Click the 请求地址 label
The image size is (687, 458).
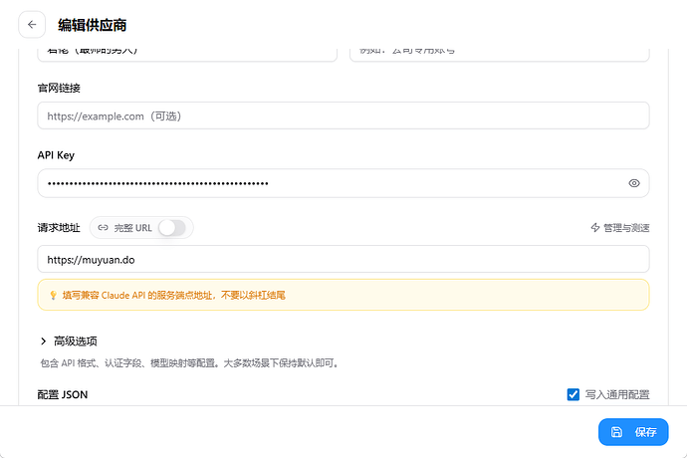pyautogui.click(x=59, y=228)
